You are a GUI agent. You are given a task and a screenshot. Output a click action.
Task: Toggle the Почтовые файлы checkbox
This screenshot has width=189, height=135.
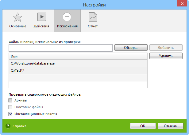tap(10, 107)
